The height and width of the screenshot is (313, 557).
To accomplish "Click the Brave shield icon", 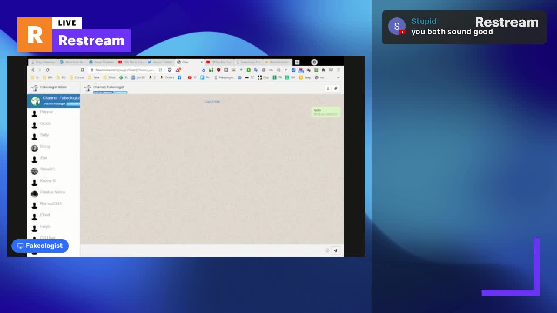I will (170, 70).
